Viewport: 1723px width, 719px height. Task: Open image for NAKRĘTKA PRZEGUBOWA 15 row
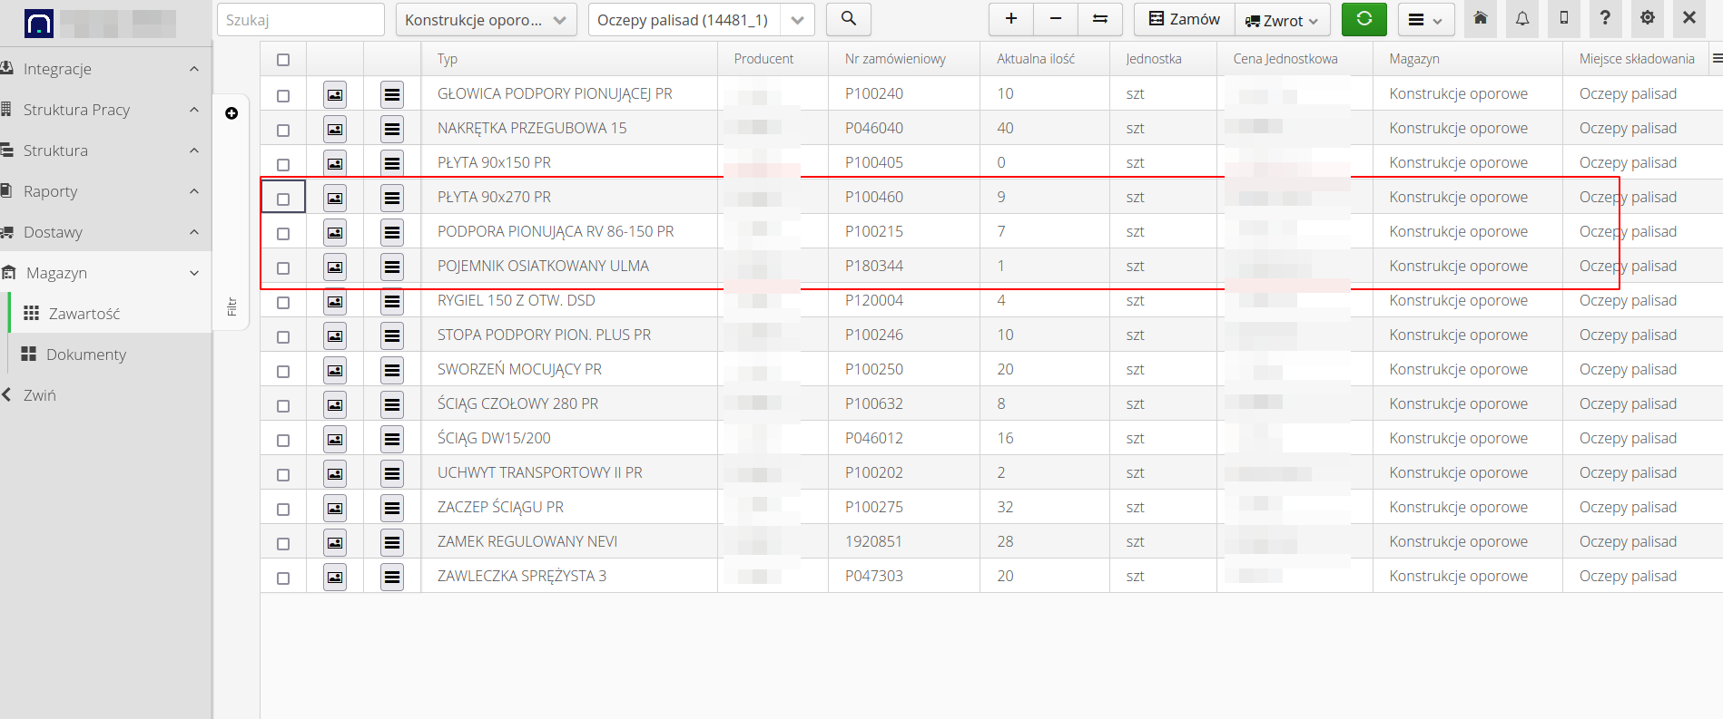pyautogui.click(x=335, y=129)
